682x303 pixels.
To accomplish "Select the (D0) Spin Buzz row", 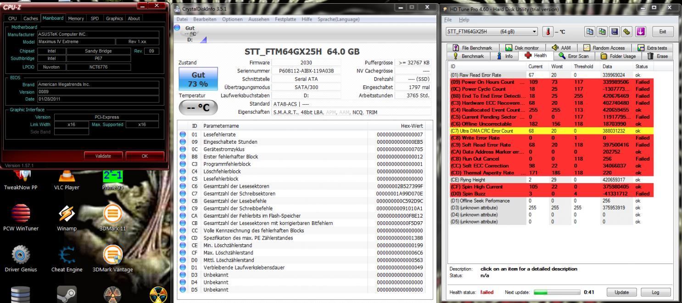I will click(551, 195).
